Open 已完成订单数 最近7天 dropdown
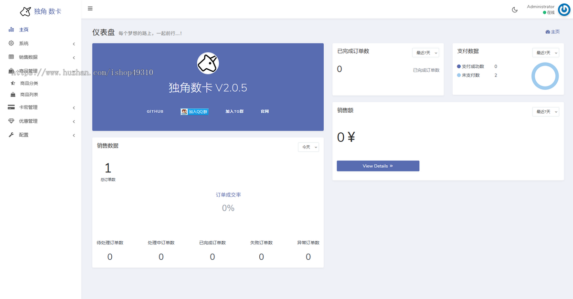This screenshot has height=299, width=573. [425, 53]
